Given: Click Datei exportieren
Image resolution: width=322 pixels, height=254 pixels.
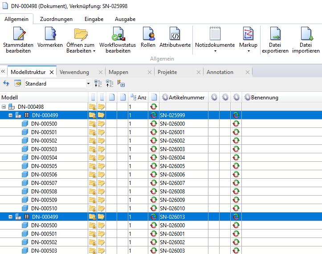Looking at the screenshot, I should (275, 34).
